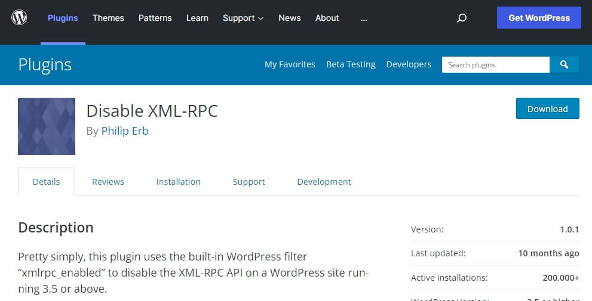Screen dimensions: 592x301
Task: Click the 'Version:' label
Action: pyautogui.click(x=427, y=229)
